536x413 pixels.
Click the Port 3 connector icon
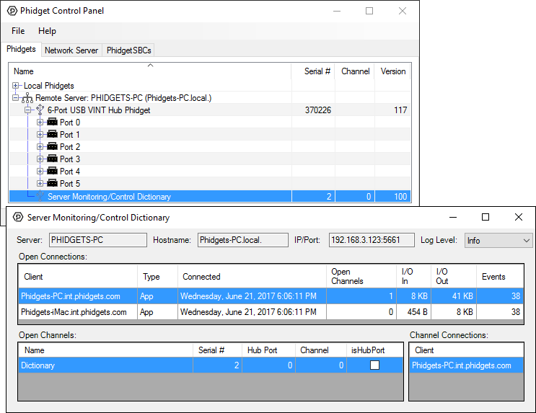[x=52, y=159]
